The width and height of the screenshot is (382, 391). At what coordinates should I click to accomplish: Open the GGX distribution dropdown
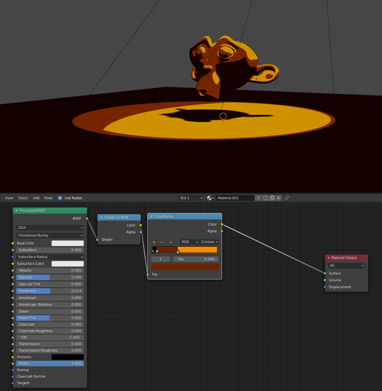tap(50, 228)
